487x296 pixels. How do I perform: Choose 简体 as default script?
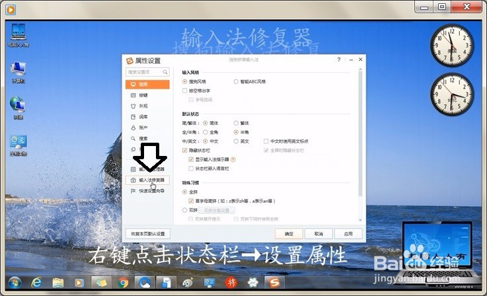[x=206, y=123]
